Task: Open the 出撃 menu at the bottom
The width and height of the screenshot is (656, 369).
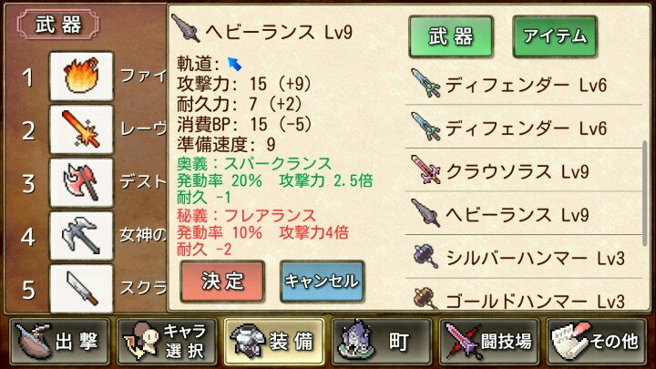Action: click(x=60, y=342)
